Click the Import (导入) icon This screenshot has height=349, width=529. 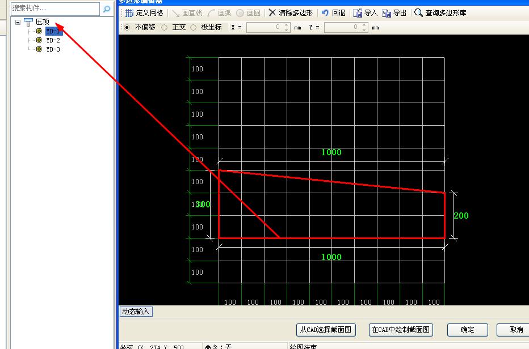tap(357, 13)
